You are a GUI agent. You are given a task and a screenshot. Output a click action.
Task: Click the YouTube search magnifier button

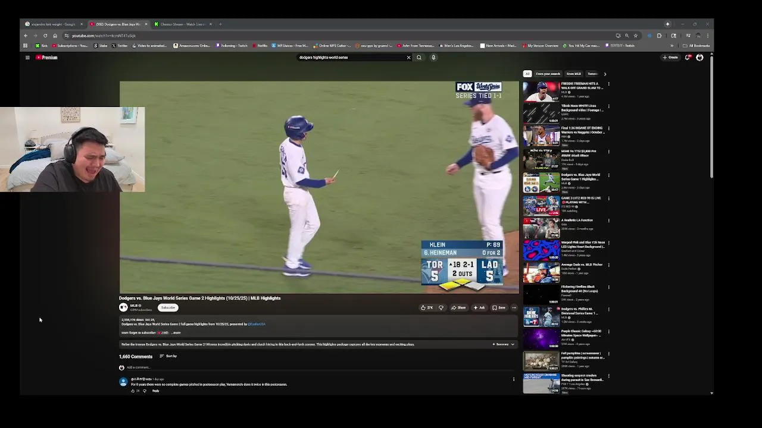pyautogui.click(x=419, y=58)
